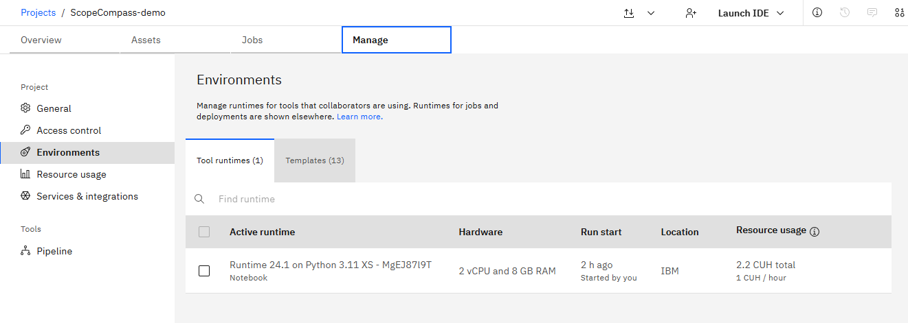Click the version history clock icon
908x323 pixels.
(845, 13)
